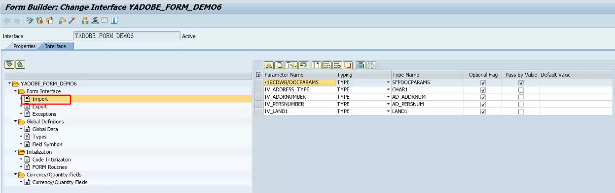Enable Pass by Value for IV_ADDRNUMBER
Image resolution: width=615 pixels, height=193 pixels.
pyautogui.click(x=521, y=97)
